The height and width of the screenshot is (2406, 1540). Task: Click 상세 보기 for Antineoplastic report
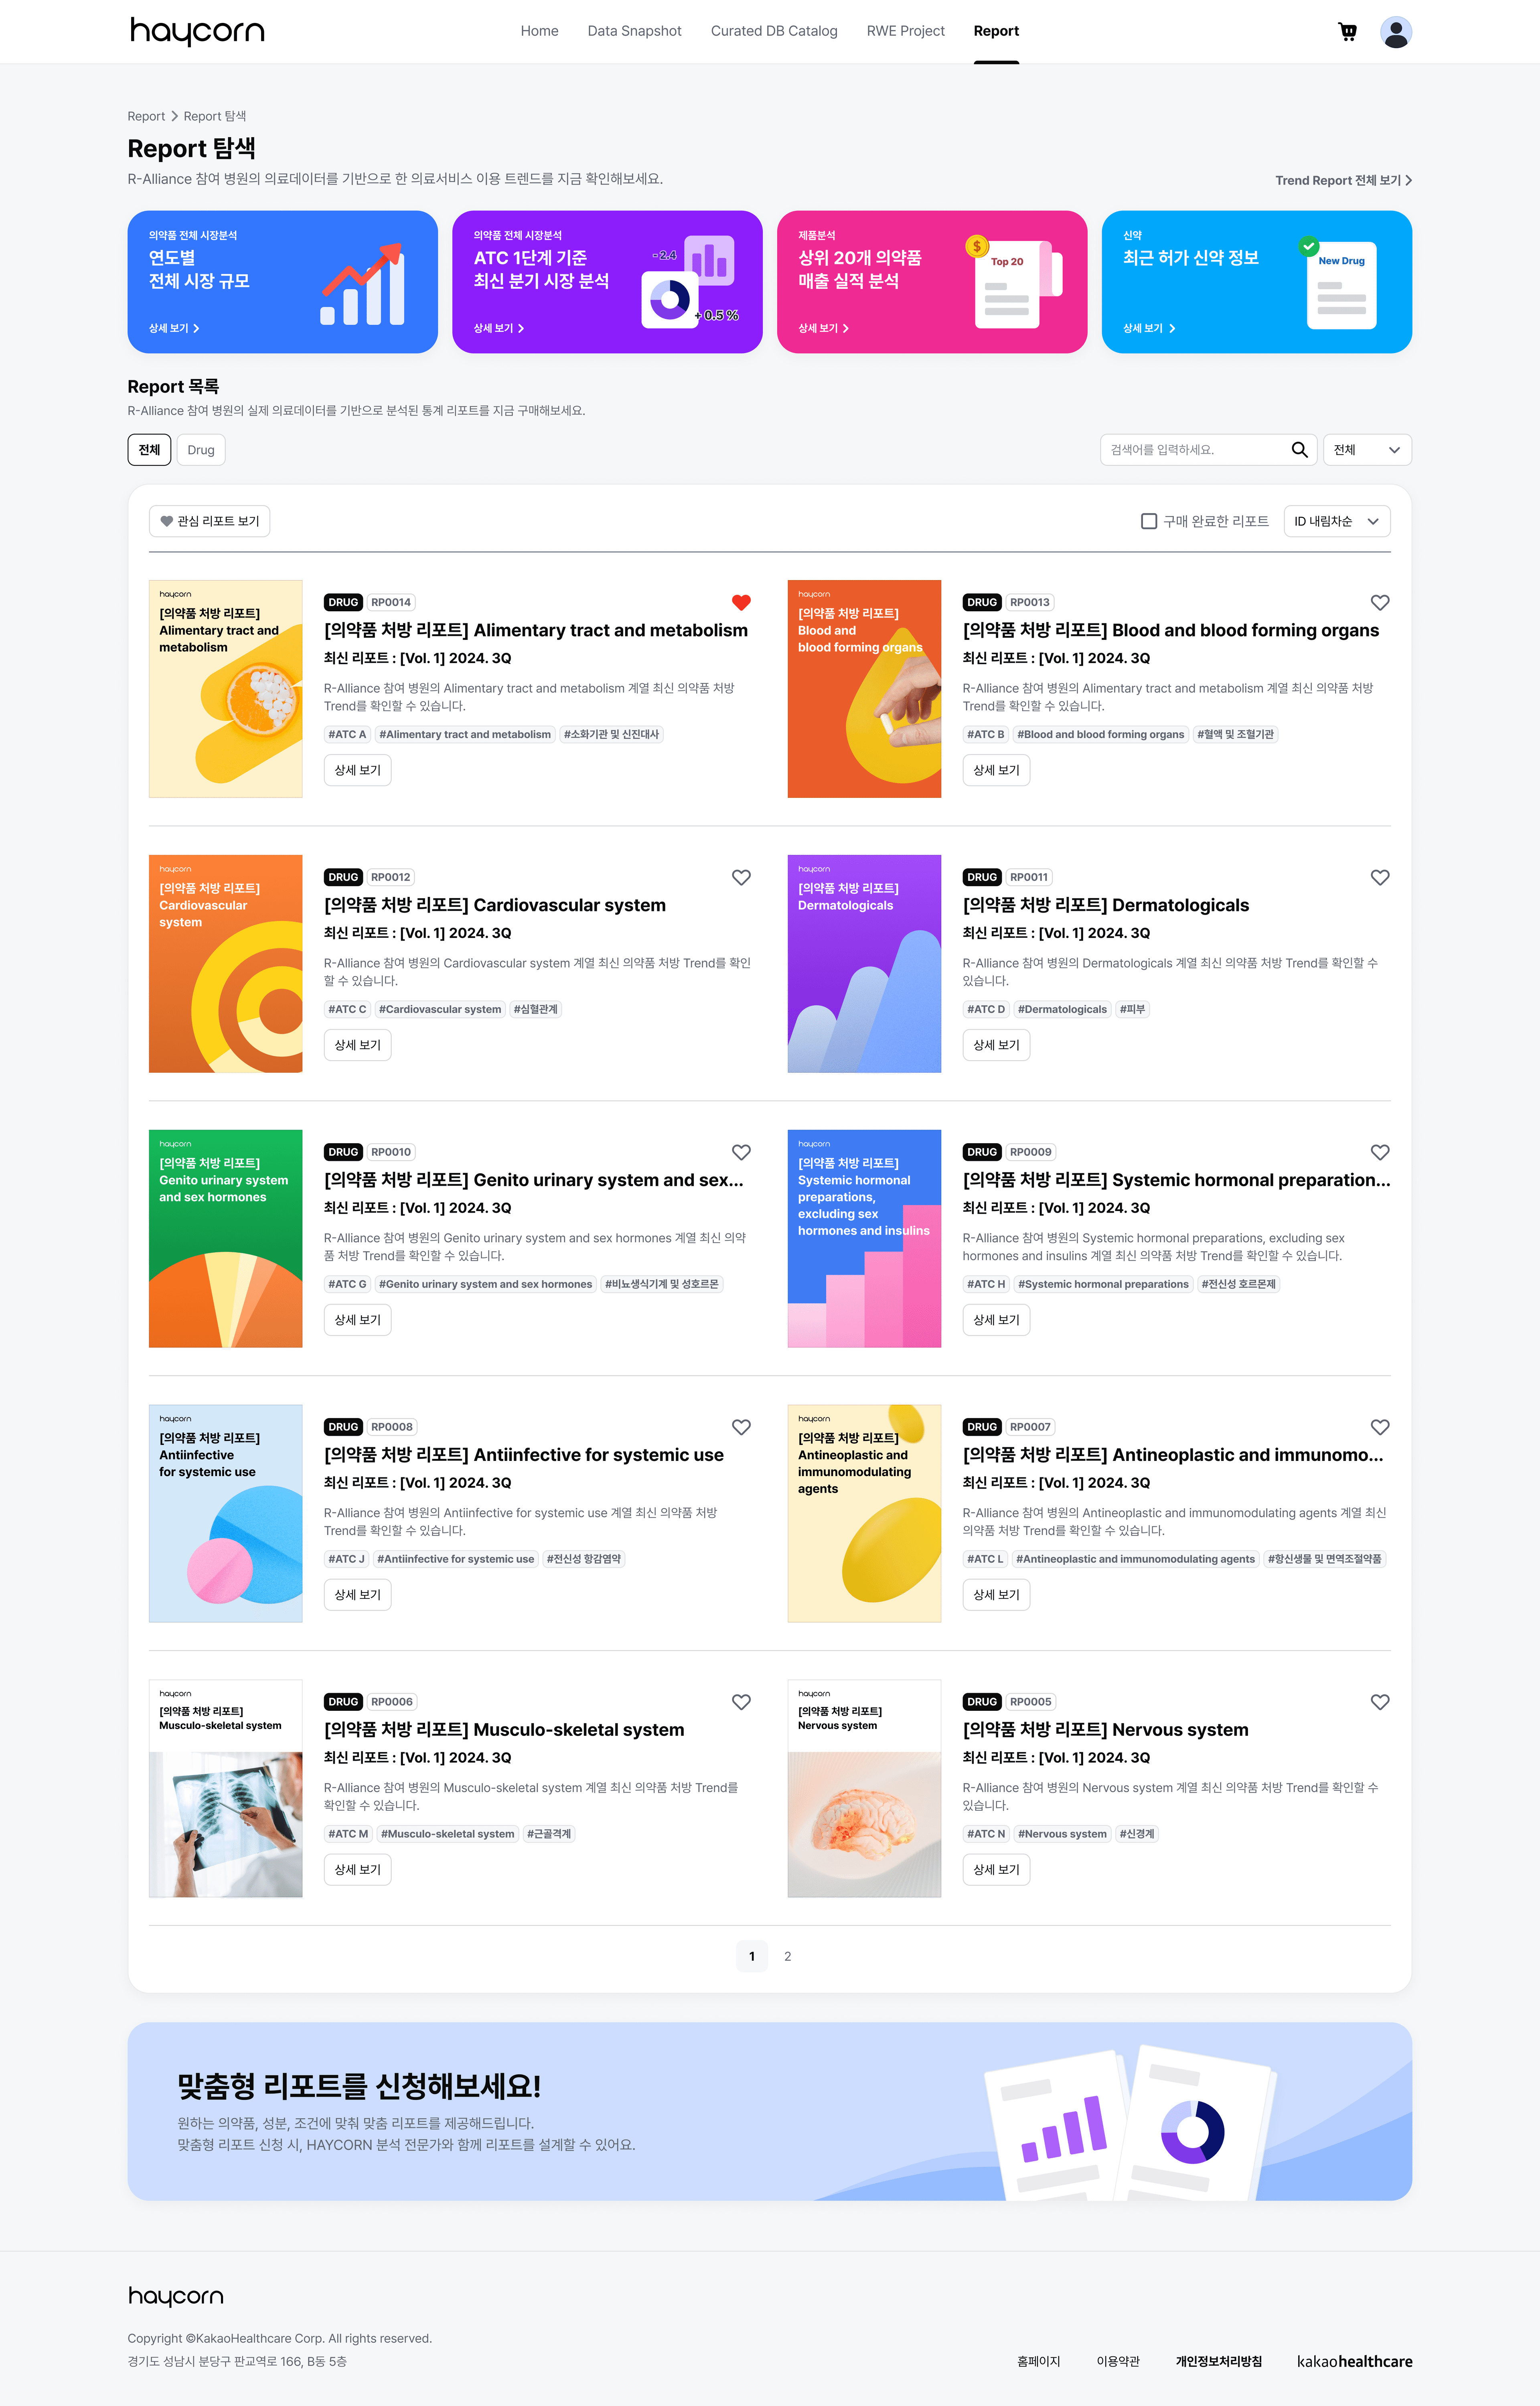[x=996, y=1595]
